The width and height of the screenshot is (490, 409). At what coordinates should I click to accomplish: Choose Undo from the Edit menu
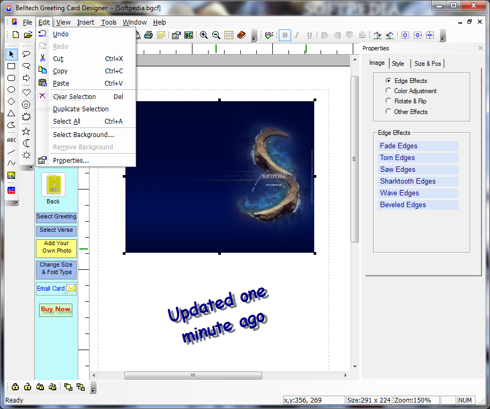[x=86, y=34]
